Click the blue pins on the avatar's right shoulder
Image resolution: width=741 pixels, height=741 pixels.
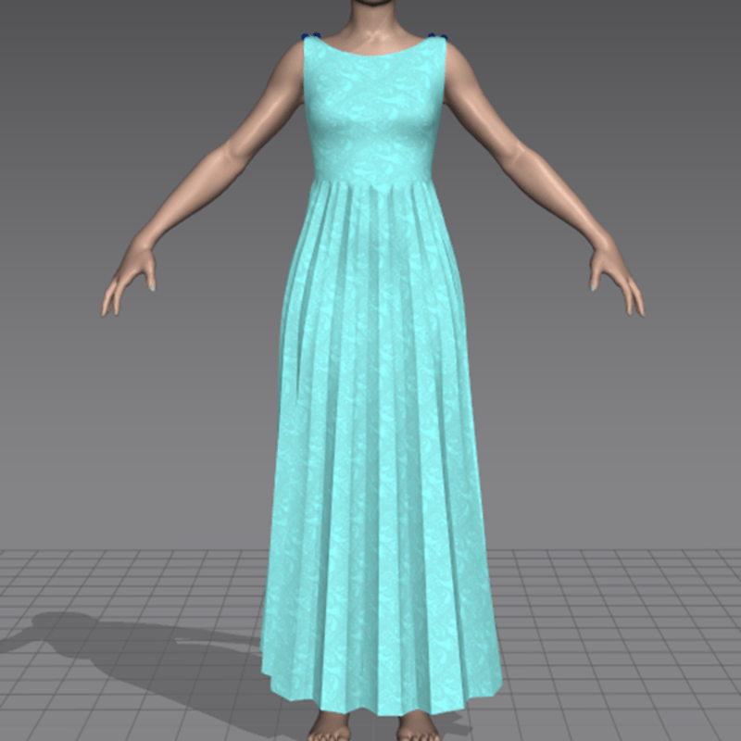pyautogui.click(x=310, y=37)
